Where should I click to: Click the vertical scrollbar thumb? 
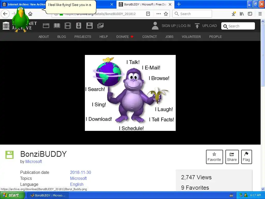[x=263, y=55]
